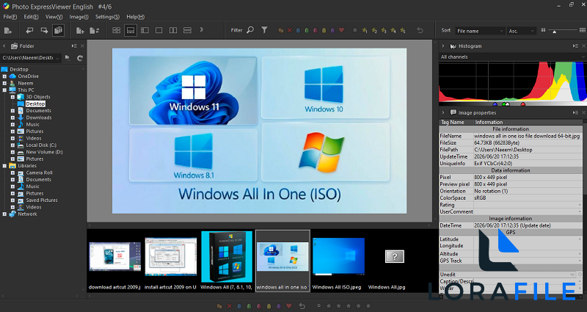587x312 pixels.
Task: Switch to thumbnail grid layout
Action: click(117, 30)
